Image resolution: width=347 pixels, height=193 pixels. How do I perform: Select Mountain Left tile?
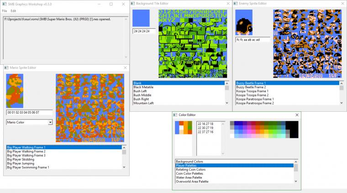coord(179,103)
